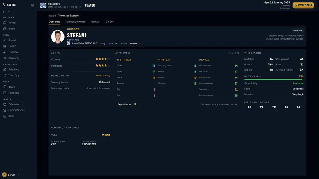Viewport: 319px width, 179px height.
Task: Switch to Form and morale tab
Action: click(75, 21)
